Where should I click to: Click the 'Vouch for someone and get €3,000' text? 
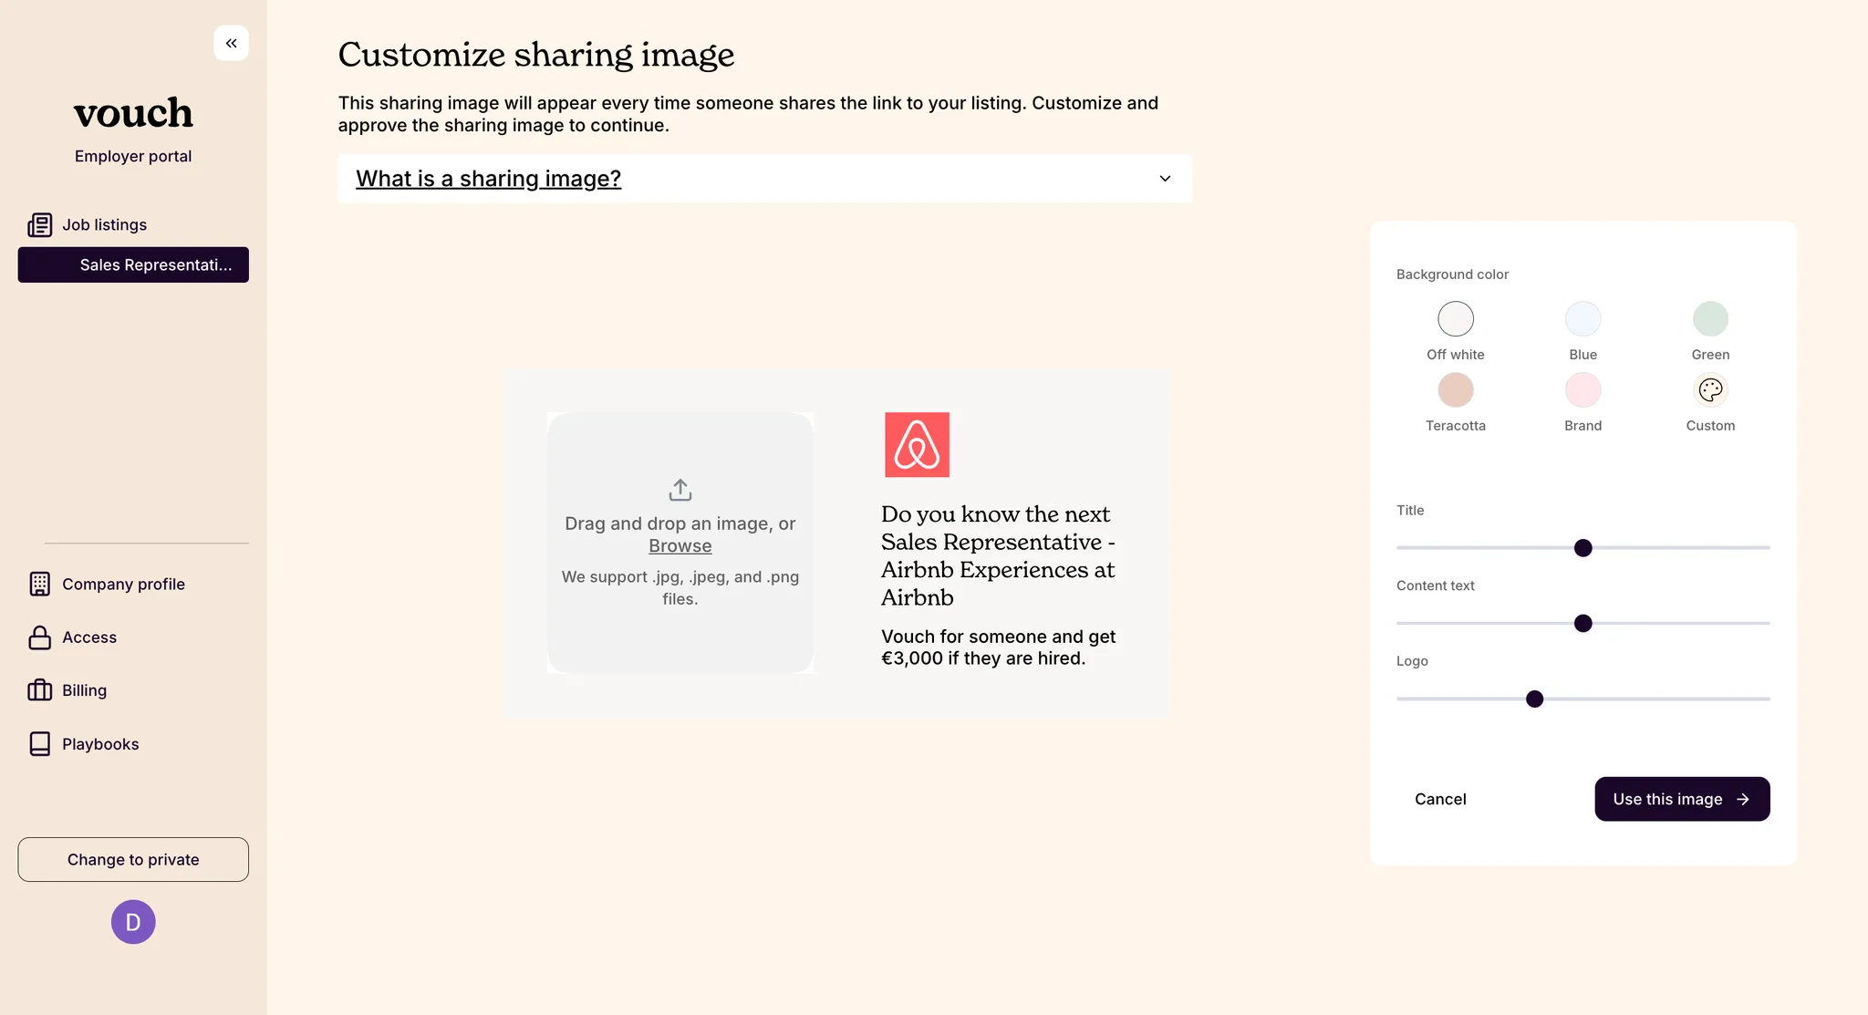(998, 647)
